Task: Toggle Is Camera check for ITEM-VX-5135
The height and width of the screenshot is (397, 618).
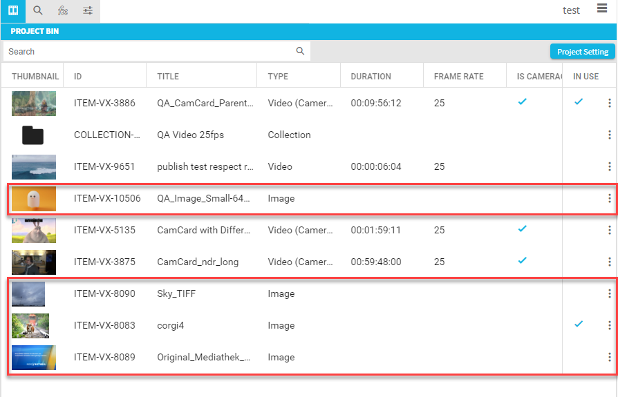Action: (523, 229)
